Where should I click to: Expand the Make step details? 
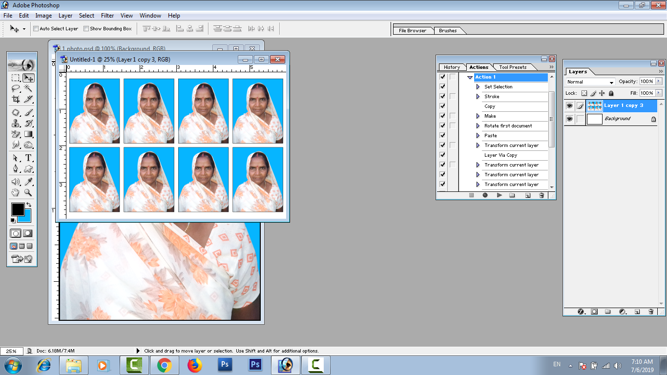coord(478,116)
